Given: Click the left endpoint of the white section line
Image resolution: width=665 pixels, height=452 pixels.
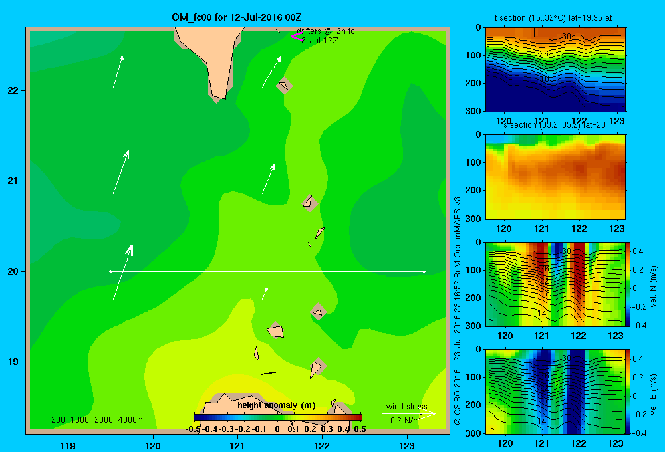Looking at the screenshot, I should click(110, 271).
